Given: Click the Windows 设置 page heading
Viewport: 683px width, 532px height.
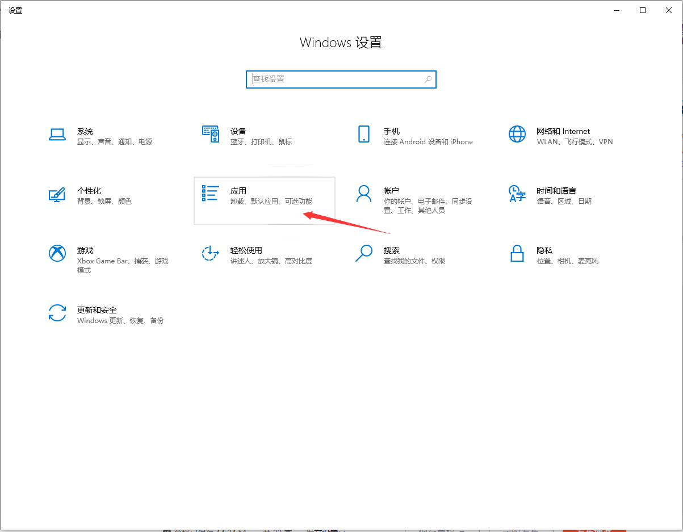Looking at the screenshot, I should (x=341, y=43).
